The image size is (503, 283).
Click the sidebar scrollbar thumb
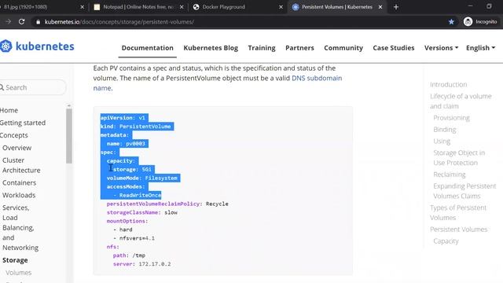[x=69, y=136]
